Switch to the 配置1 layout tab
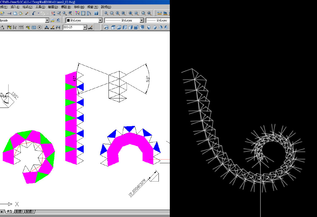The width and height of the screenshot is (317, 217). pyautogui.click(x=19, y=211)
